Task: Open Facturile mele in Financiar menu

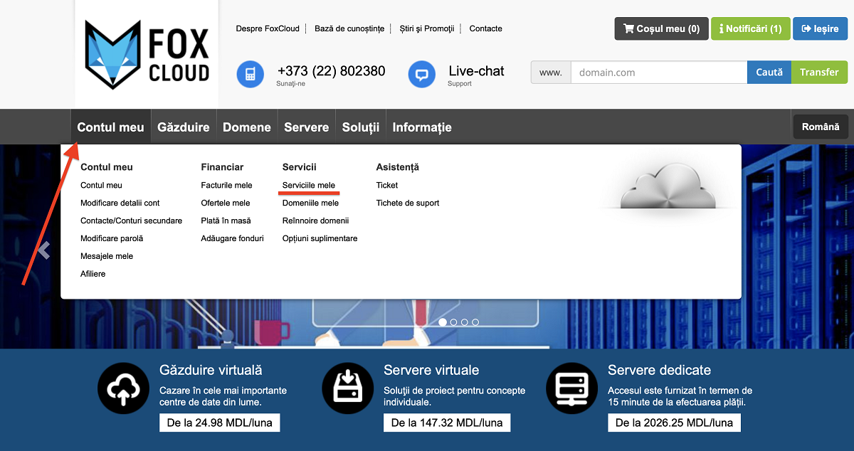Action: [x=226, y=185]
